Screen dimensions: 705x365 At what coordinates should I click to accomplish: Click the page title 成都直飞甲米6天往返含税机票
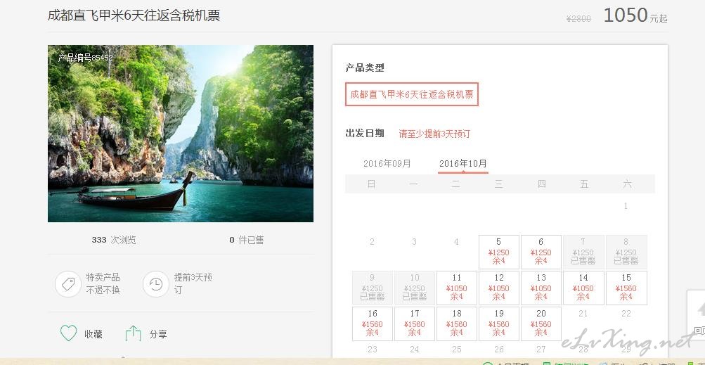pos(134,15)
